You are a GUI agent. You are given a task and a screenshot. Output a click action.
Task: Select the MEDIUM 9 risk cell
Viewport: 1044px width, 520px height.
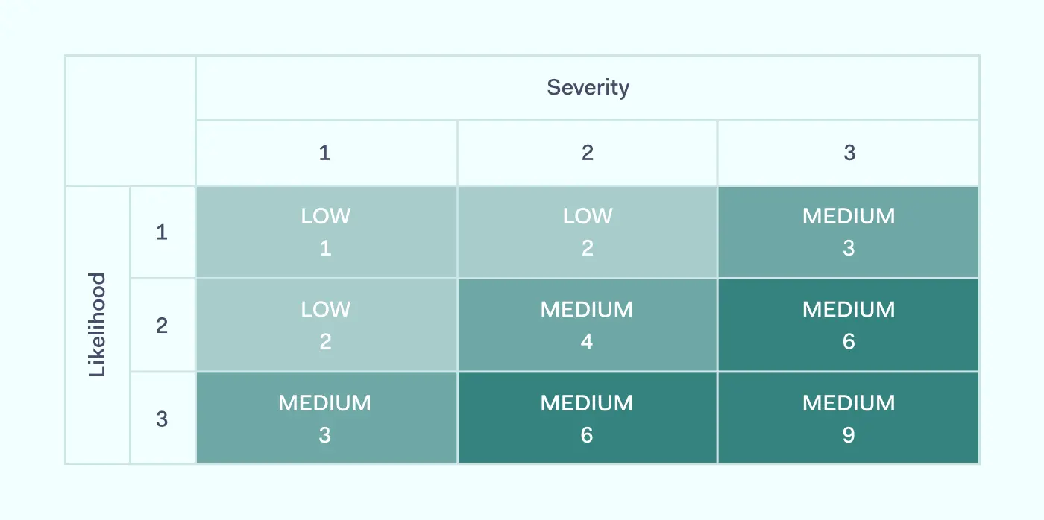[849, 418]
